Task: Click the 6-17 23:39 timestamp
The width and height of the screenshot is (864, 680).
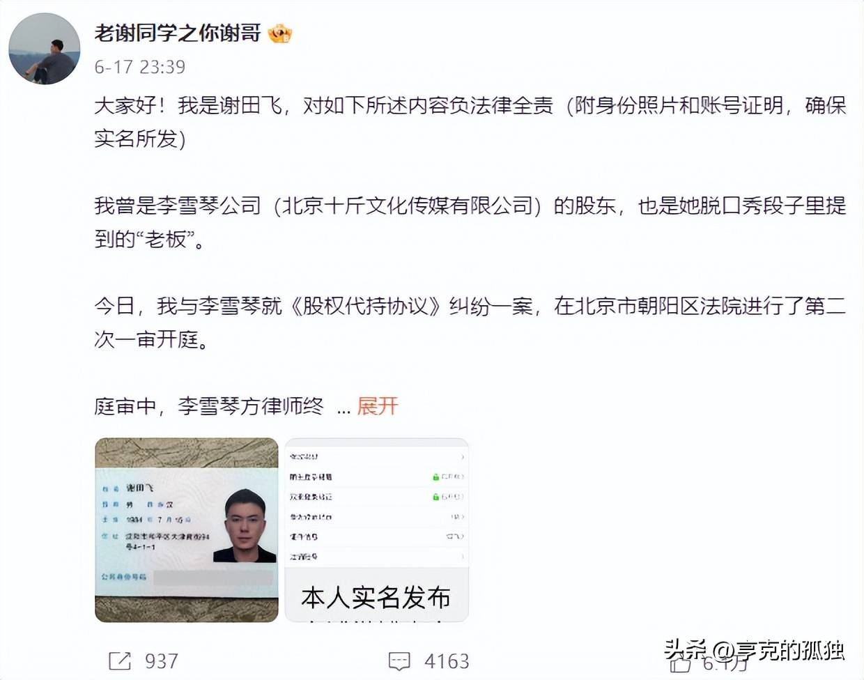Action: tap(140, 67)
